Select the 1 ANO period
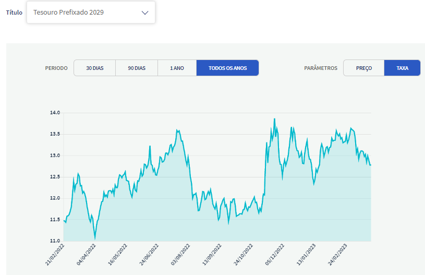The width and height of the screenshot is (425, 275). (x=177, y=68)
